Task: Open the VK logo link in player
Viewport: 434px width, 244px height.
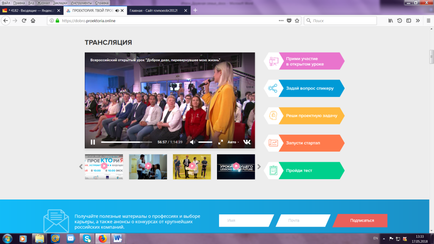Action: pos(247,142)
